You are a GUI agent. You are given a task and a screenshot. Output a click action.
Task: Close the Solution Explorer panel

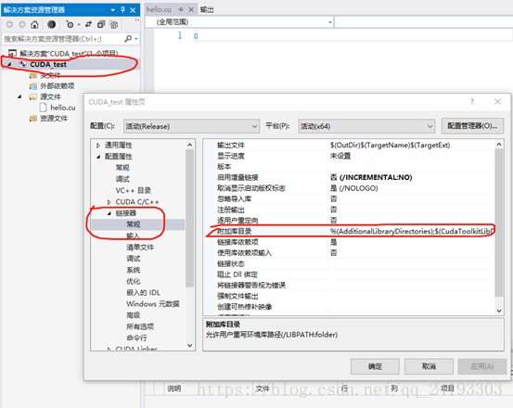(x=133, y=10)
